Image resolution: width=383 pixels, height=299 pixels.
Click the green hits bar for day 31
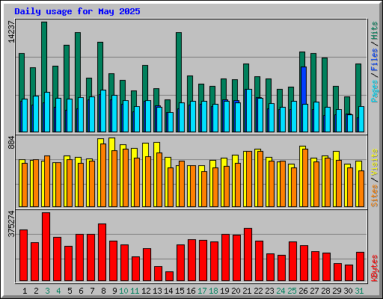click(x=358, y=85)
